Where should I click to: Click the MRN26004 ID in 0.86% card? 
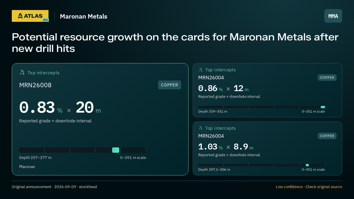(x=211, y=78)
